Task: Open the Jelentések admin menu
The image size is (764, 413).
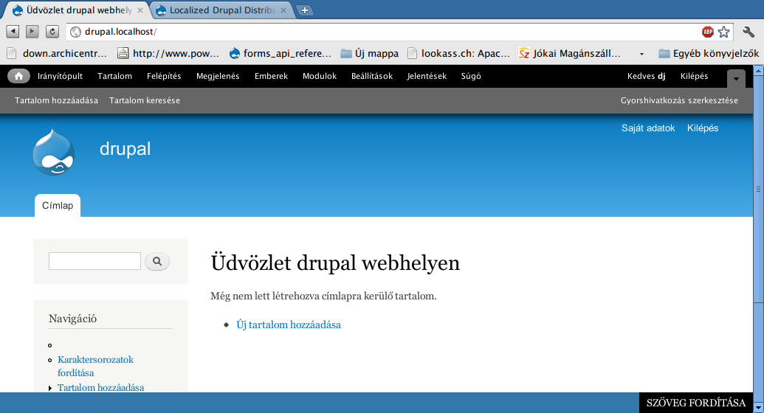Action: pos(427,76)
